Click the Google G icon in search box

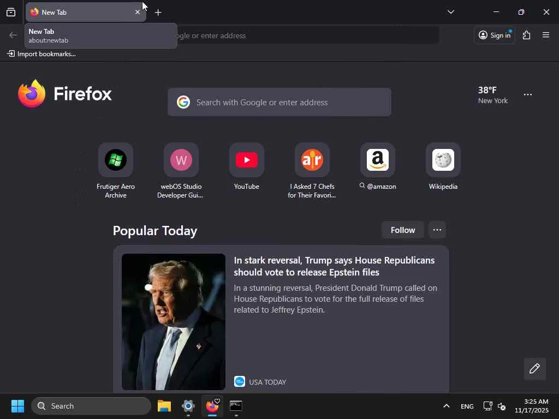coord(183,102)
